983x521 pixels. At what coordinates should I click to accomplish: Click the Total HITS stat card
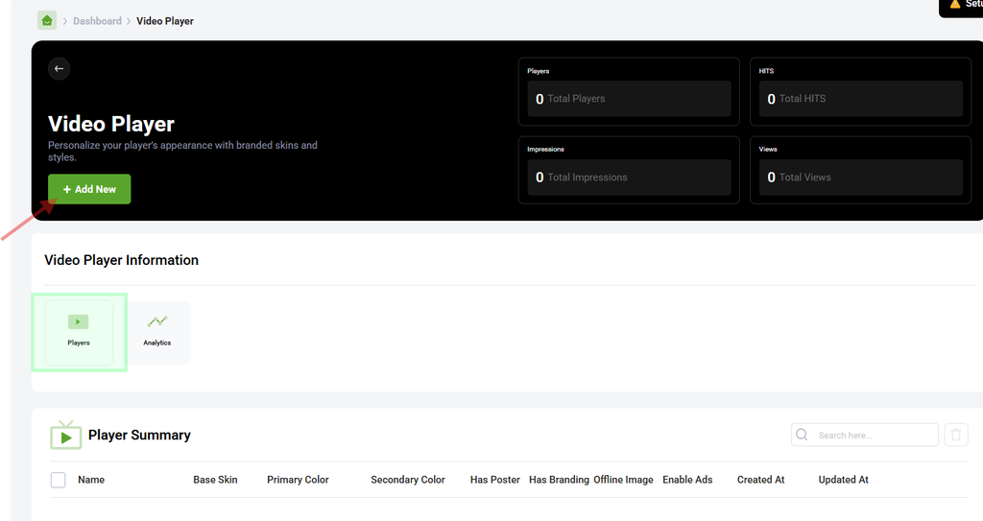tap(861, 91)
